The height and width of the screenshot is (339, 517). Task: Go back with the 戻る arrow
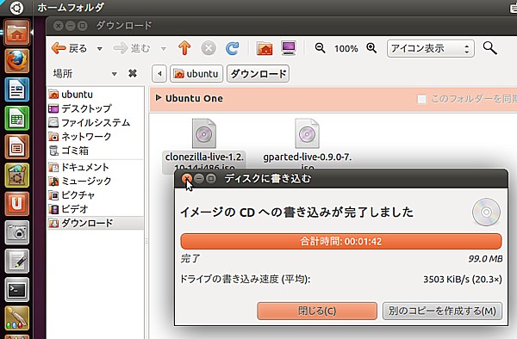[x=70, y=48]
